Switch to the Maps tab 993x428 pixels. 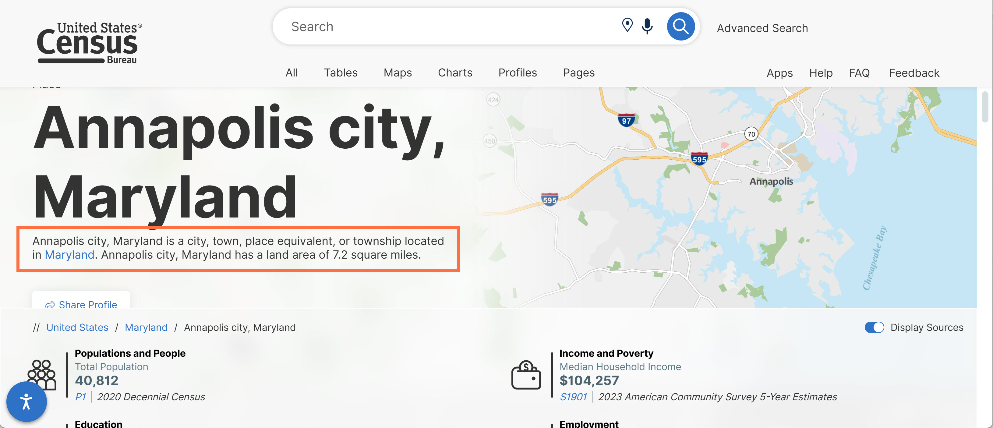398,73
